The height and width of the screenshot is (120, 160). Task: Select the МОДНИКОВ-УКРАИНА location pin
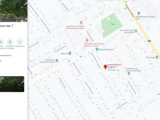[x=139, y=13]
